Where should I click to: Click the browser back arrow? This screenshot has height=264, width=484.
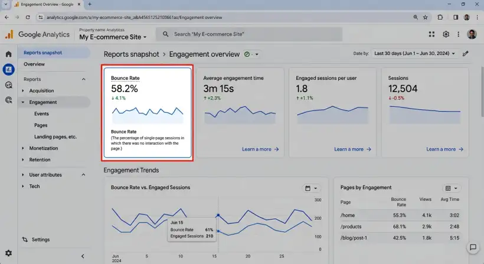pos(7,17)
